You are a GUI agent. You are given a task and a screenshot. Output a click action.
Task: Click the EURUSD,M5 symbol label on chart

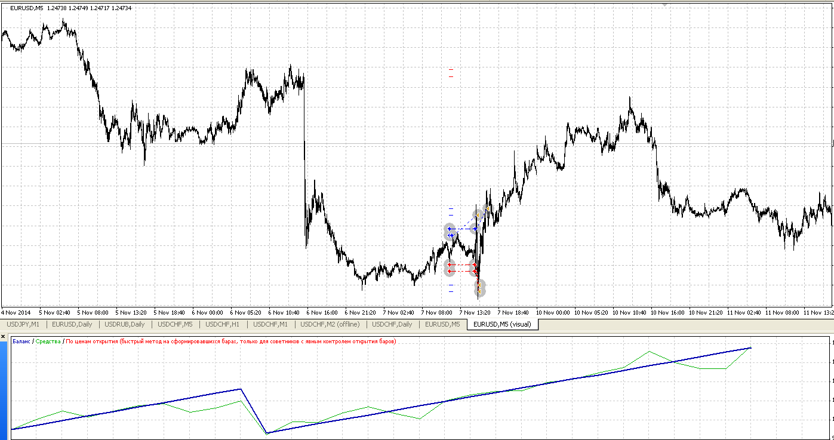27,8
